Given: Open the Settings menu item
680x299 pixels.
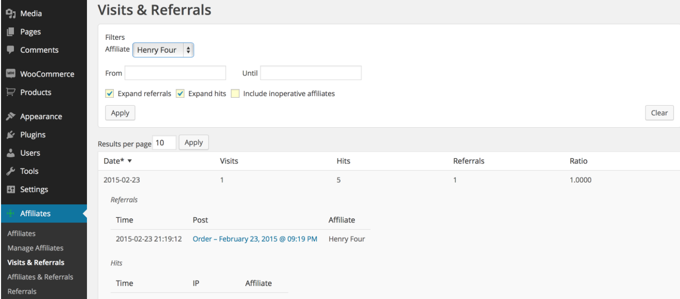Looking at the screenshot, I should click(34, 189).
